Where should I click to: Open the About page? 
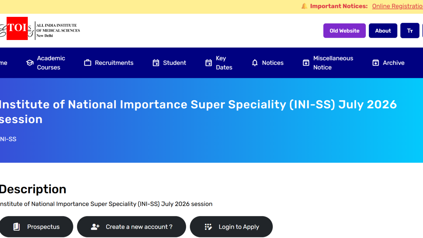(383, 30)
